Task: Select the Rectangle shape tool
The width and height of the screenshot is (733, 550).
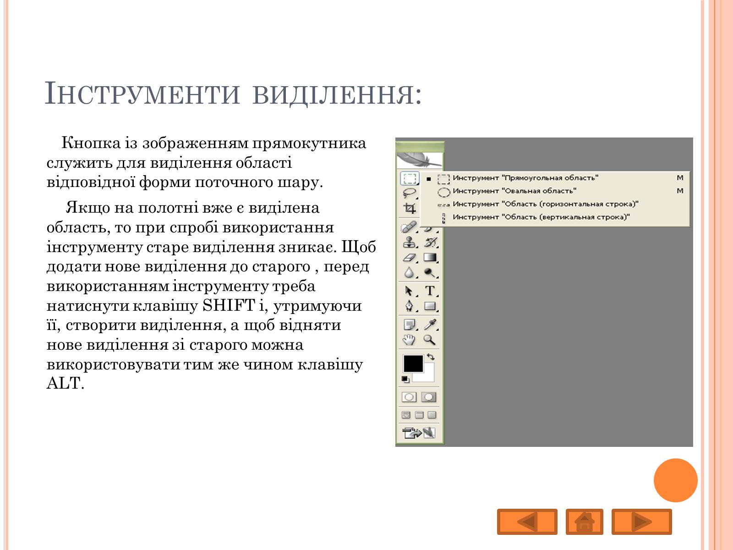Action: 430,306
